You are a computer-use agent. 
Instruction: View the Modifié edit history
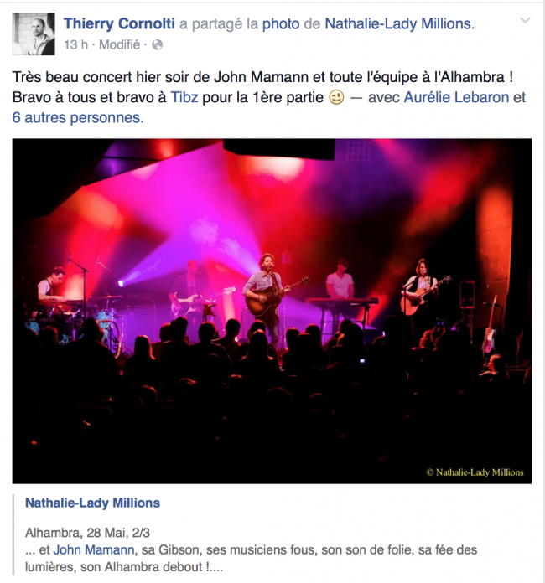point(120,45)
